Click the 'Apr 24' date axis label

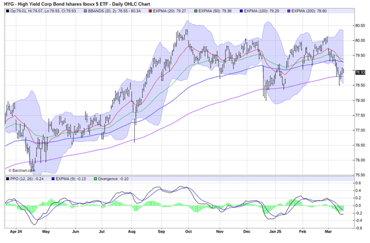[x=16, y=231]
